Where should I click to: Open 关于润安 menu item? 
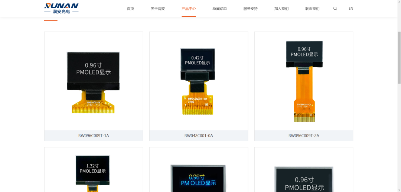click(x=158, y=9)
